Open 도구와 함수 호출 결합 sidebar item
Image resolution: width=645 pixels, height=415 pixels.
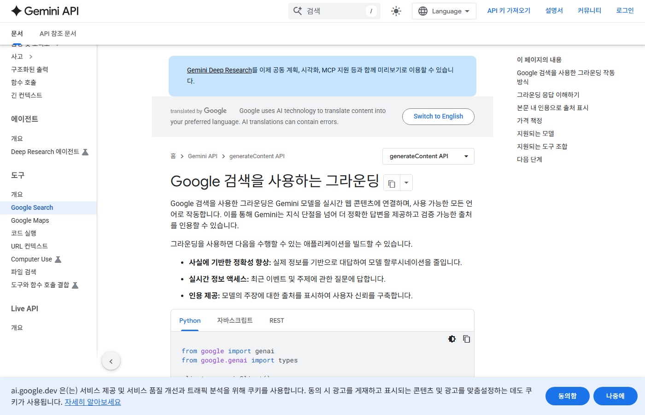click(40, 285)
